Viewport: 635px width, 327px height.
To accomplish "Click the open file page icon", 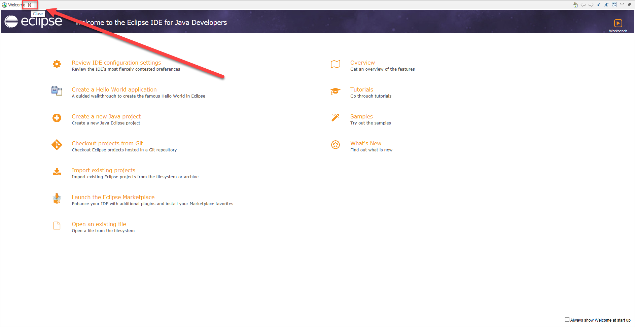I will [x=57, y=225].
